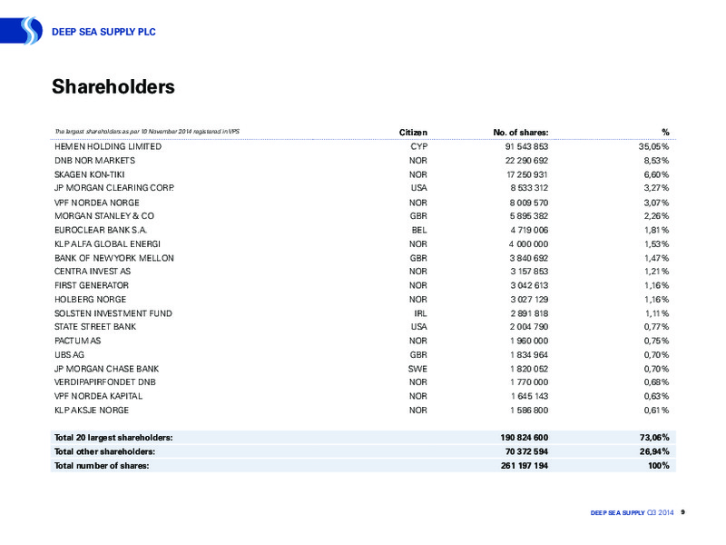Select MORGAN STANLEY & CO name
Viewport: 726px width, 545px height.
[104, 216]
